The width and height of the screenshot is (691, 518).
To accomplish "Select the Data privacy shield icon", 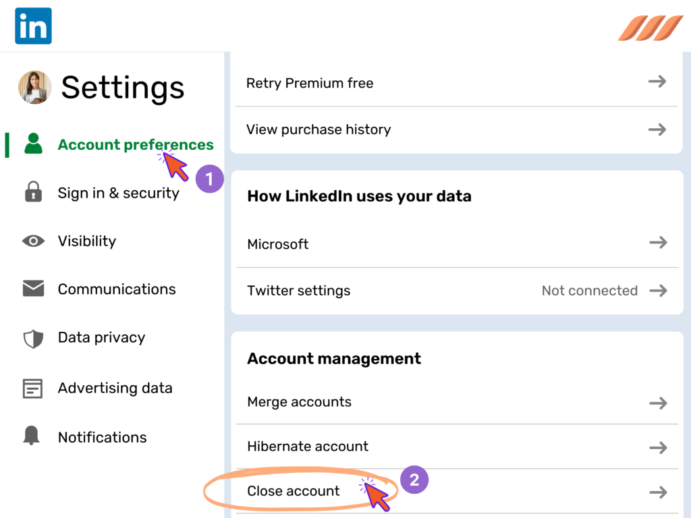I will point(33,337).
